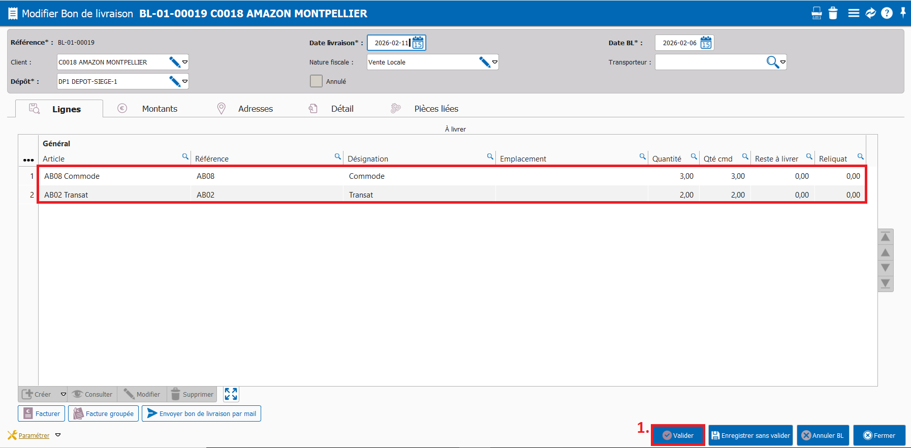
Task: Open the hamburger menu icon in the header
Action: pyautogui.click(x=854, y=13)
